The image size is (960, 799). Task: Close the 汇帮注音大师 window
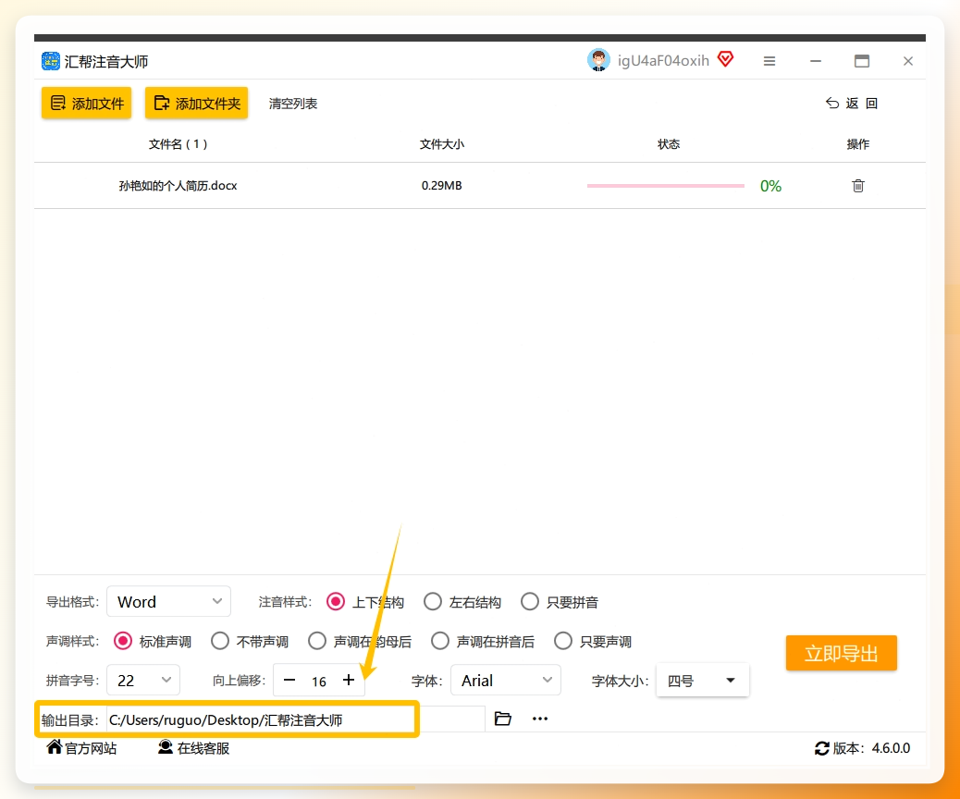pos(908,61)
